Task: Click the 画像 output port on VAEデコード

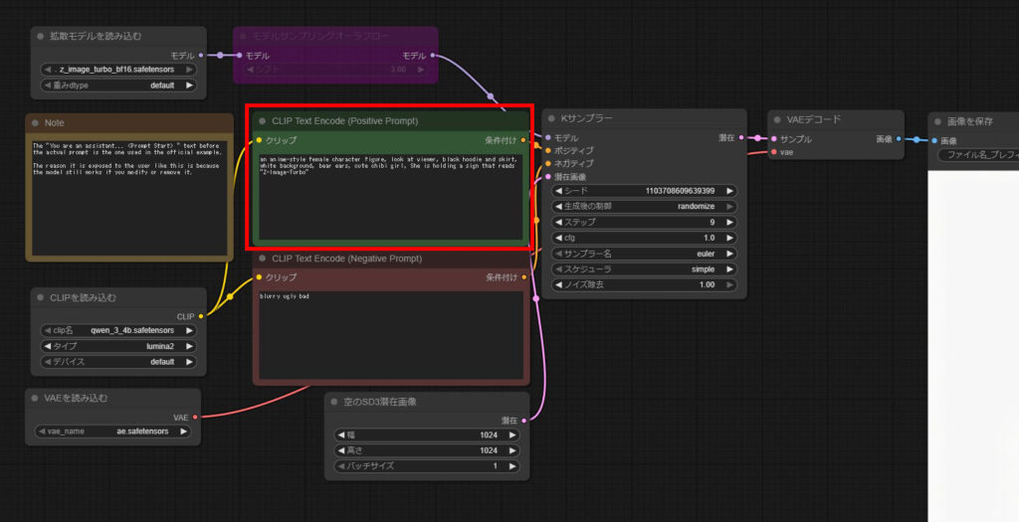Action: pyautogui.click(x=899, y=139)
